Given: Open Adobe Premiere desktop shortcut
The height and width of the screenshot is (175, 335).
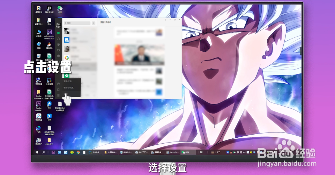Looking at the screenshot, I should [39, 106].
